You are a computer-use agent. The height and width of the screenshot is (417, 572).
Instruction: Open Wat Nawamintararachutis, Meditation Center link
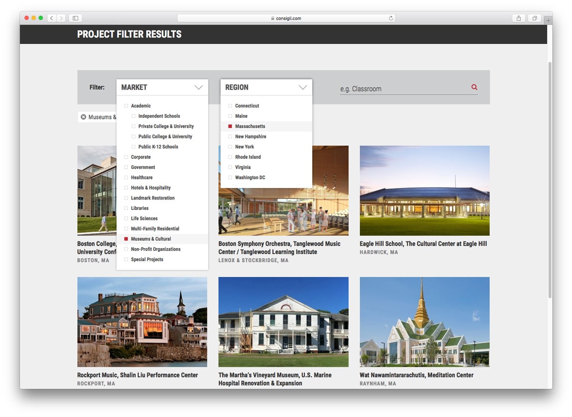[417, 375]
